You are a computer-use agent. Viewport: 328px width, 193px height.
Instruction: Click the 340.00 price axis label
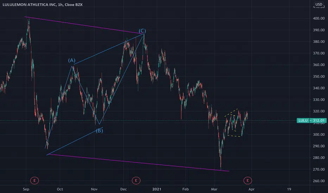tap(319, 88)
